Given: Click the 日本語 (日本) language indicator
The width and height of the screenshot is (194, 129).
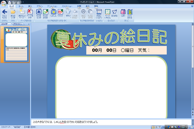Looking at the screenshot, I should click(x=30, y=127).
